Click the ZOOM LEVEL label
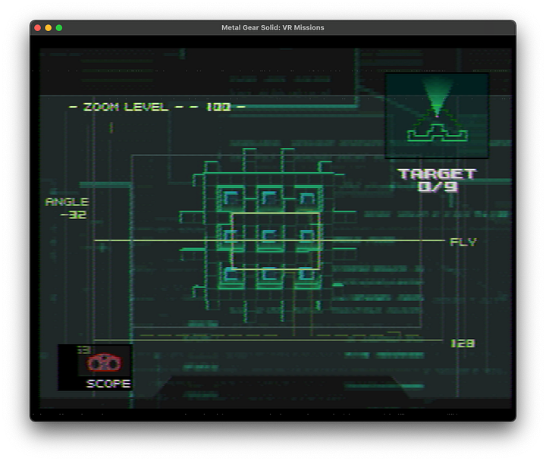This screenshot has width=546, height=461. click(x=126, y=107)
